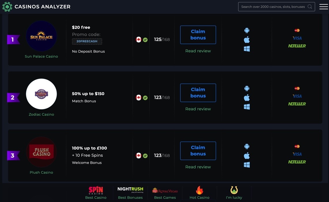Click the 'Match Bonus' label
Image resolution: width=329 pixels, height=202 pixels.
[x=84, y=101]
